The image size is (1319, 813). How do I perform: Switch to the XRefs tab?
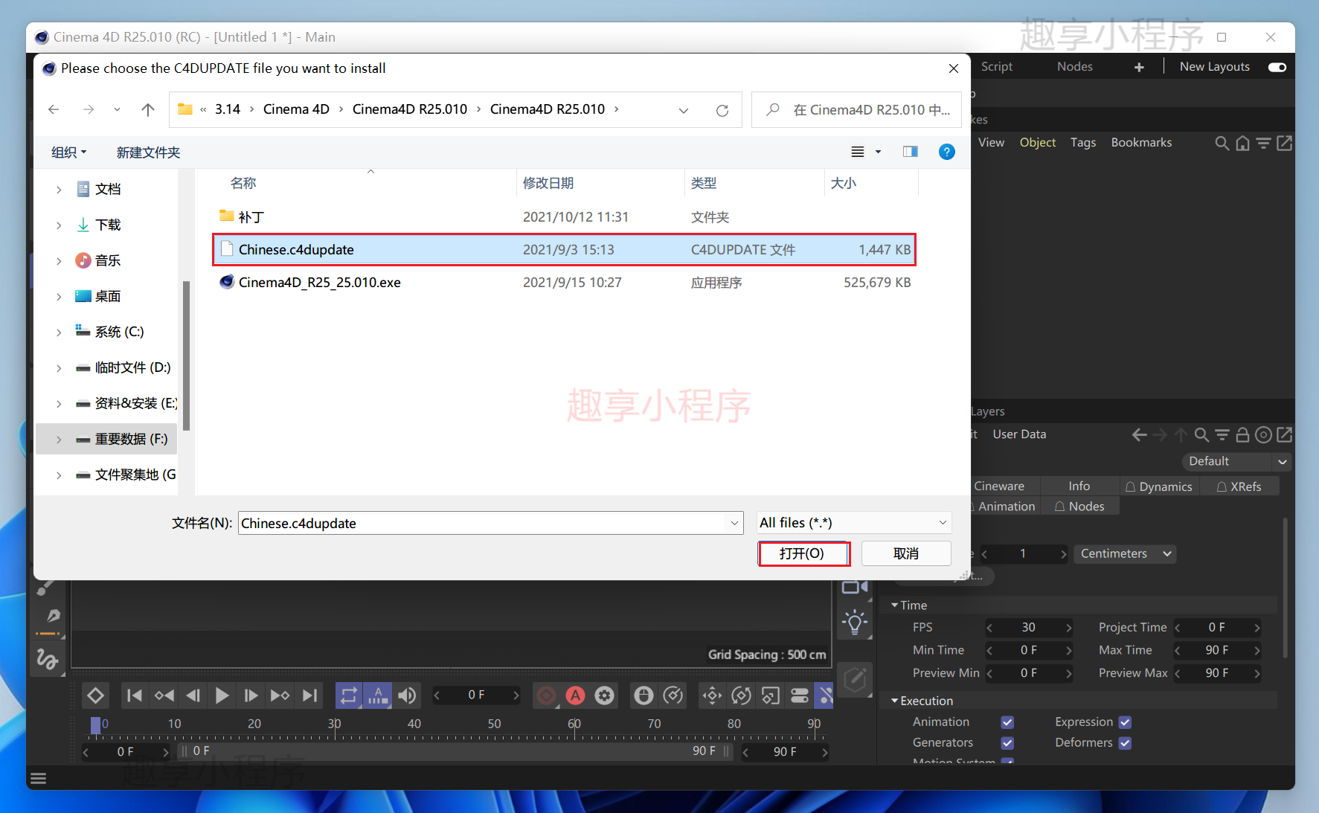[x=1239, y=486]
